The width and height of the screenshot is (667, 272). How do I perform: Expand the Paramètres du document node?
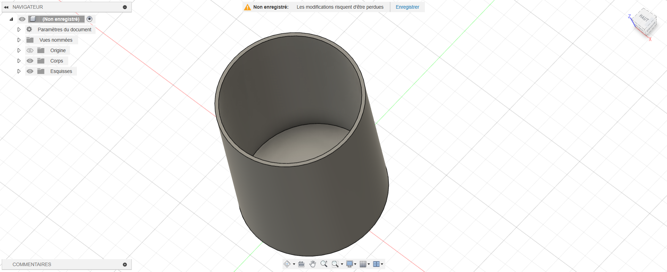point(19,30)
